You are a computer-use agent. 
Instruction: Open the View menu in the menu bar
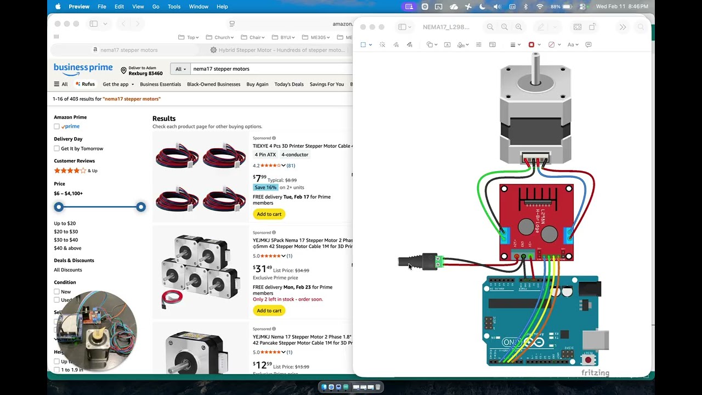138,7
